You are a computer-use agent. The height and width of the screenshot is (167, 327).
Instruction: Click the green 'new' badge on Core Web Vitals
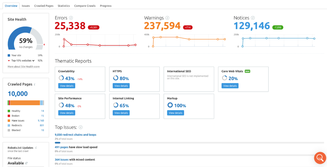click(247, 71)
